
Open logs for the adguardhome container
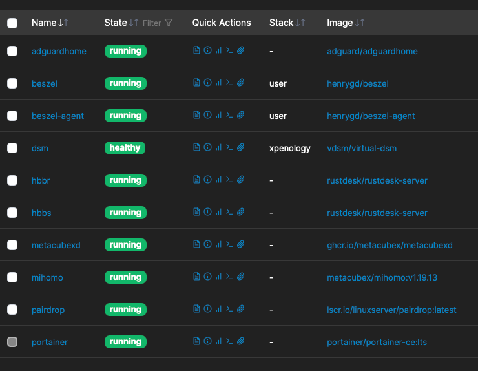click(x=196, y=51)
